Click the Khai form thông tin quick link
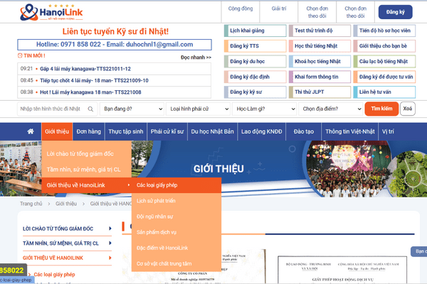This screenshot has width=427, height=284. click(320, 77)
